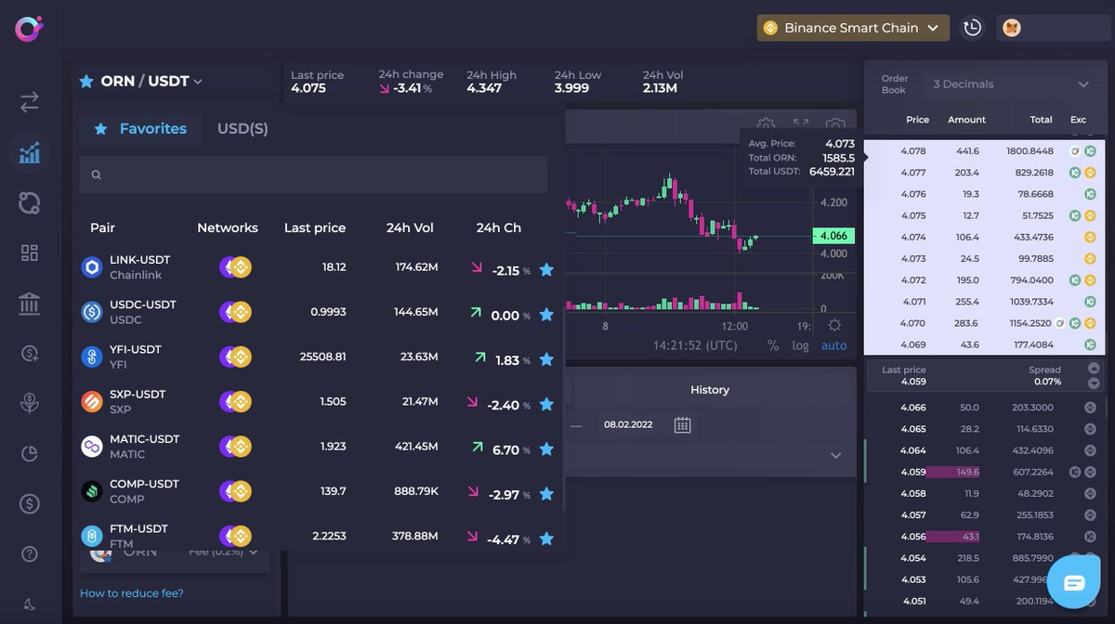Viewport: 1115px width, 624px height.
Task: Unfavorite the MATIC-USDT pair star
Action: pos(546,449)
